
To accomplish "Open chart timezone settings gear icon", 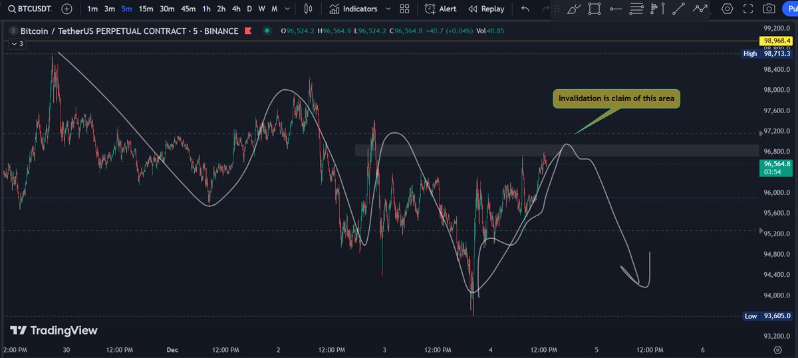I will 777,349.
